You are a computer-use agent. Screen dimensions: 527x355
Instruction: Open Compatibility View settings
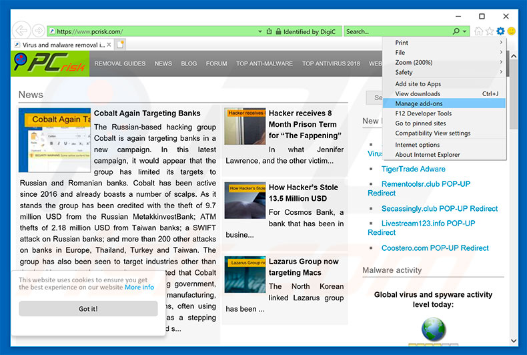coord(444,133)
